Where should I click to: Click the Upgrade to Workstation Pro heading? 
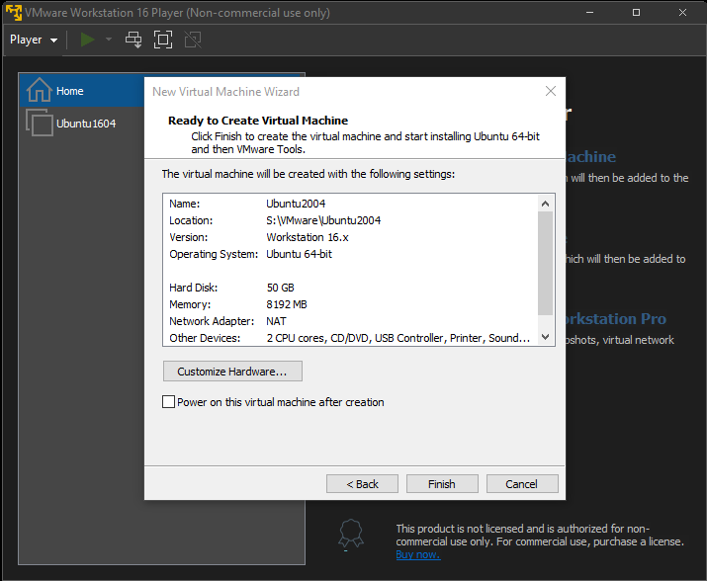pos(615,319)
